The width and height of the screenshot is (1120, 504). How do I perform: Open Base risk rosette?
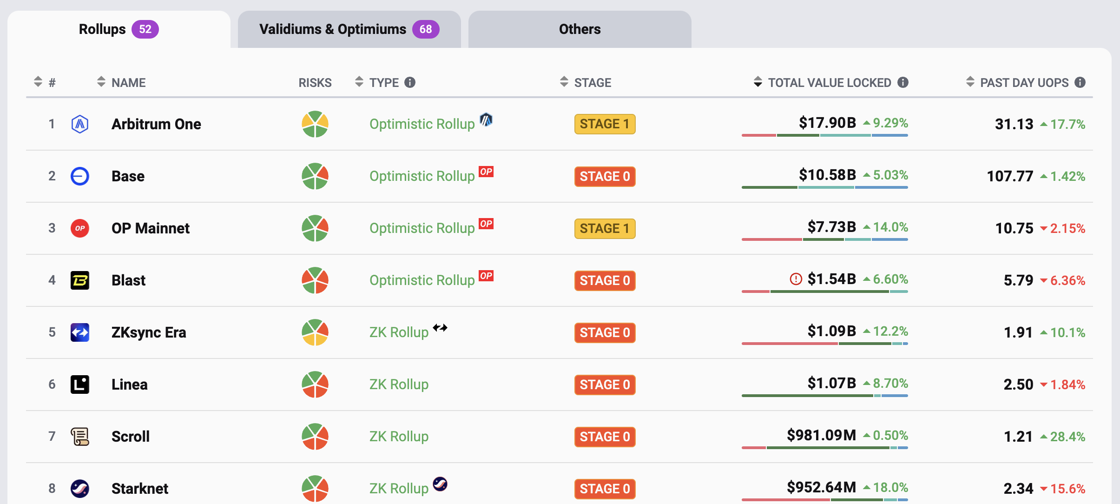coord(315,176)
